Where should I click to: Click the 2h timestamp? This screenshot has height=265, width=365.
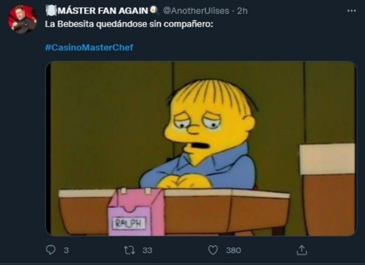pos(242,11)
